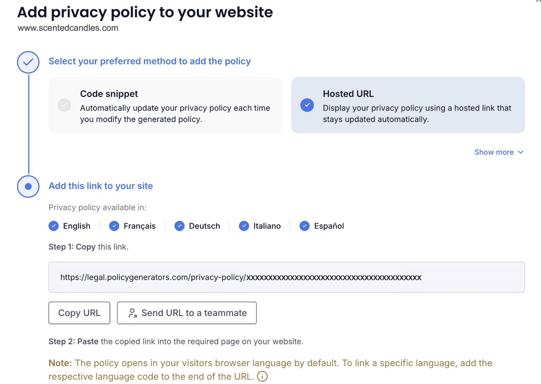Click the teammate person icon
Screen dimensions: 541x384
pyautogui.click(x=133, y=313)
